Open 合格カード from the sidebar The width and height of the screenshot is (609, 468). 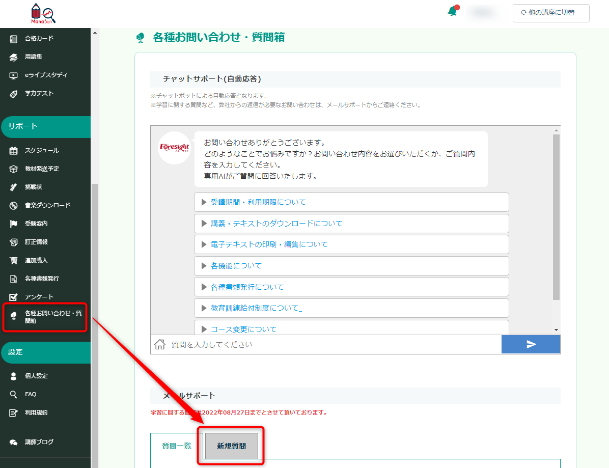(x=39, y=38)
